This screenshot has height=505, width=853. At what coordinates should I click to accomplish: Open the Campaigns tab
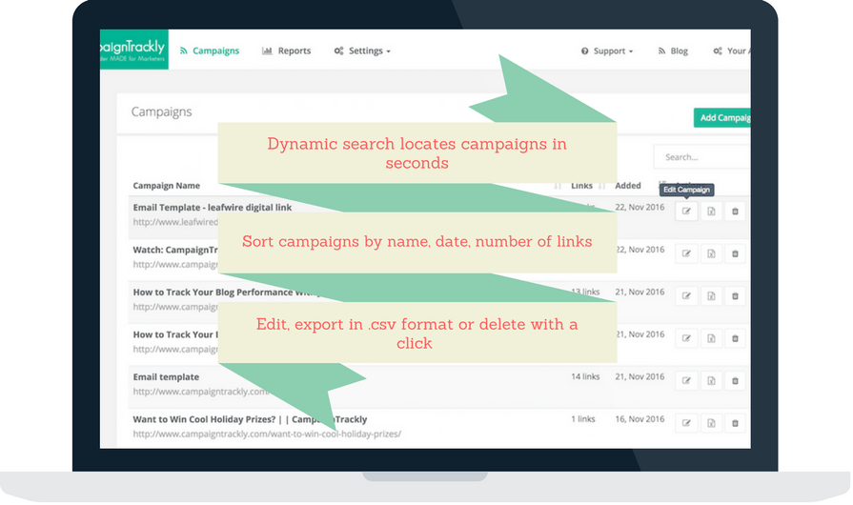tap(210, 50)
